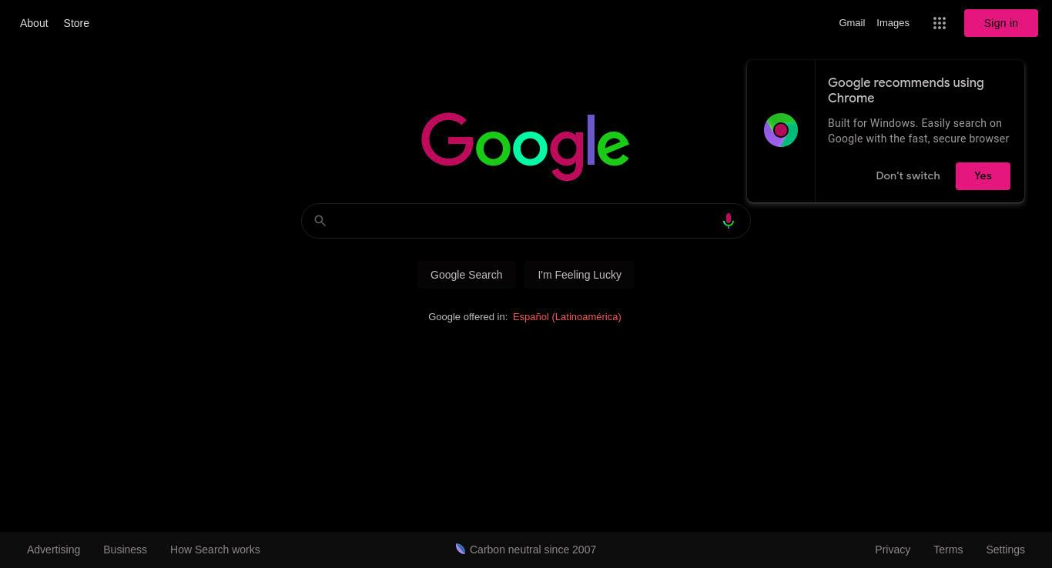Accept Chrome recommendation with Yes

(983, 175)
